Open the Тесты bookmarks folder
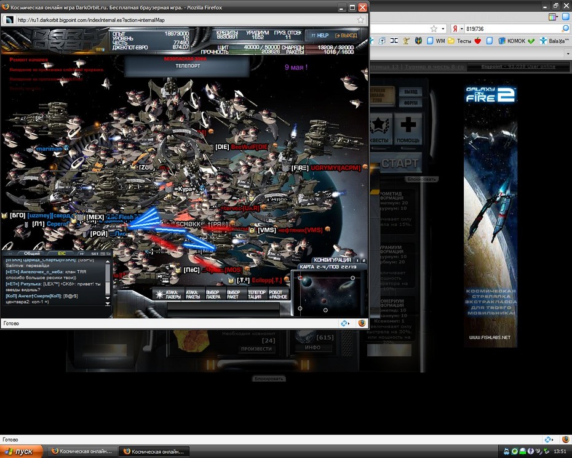 [459, 41]
